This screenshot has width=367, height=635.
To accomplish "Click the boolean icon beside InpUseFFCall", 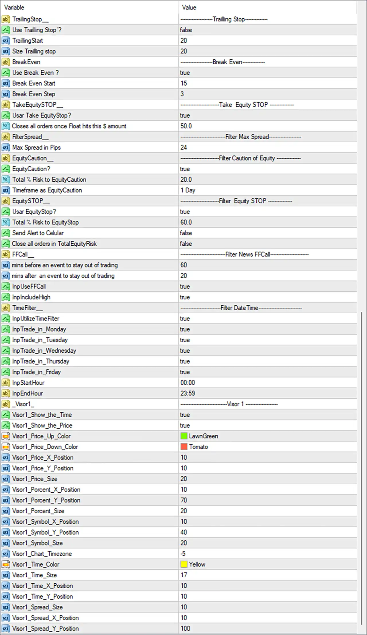I will tap(5, 286).
